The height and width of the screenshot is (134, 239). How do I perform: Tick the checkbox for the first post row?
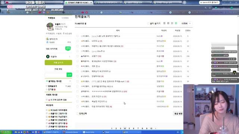tap(77, 36)
